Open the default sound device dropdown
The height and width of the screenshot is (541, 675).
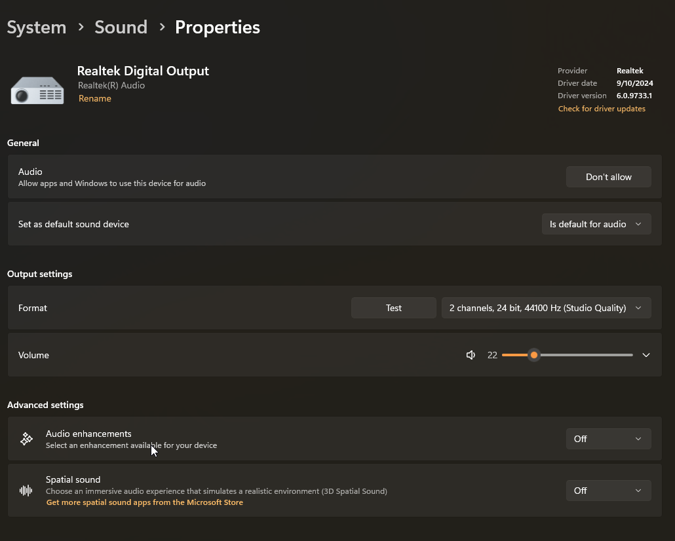coord(596,224)
